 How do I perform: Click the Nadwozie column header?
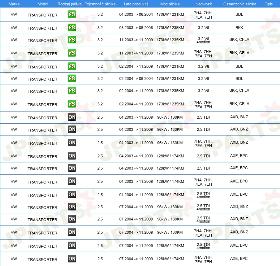(204, 4)
